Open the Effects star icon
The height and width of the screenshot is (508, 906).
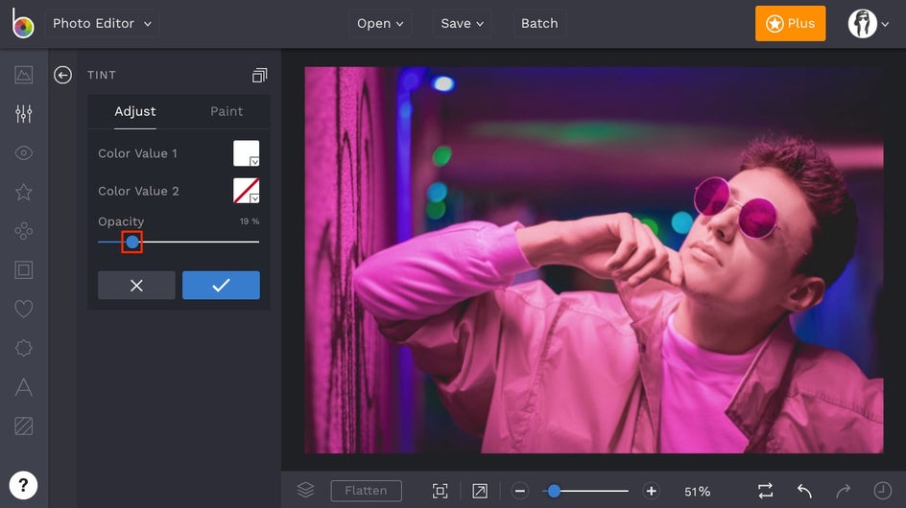tap(24, 193)
